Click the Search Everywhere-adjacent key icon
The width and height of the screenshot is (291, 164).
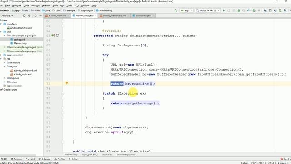pyautogui.click(x=285, y=10)
